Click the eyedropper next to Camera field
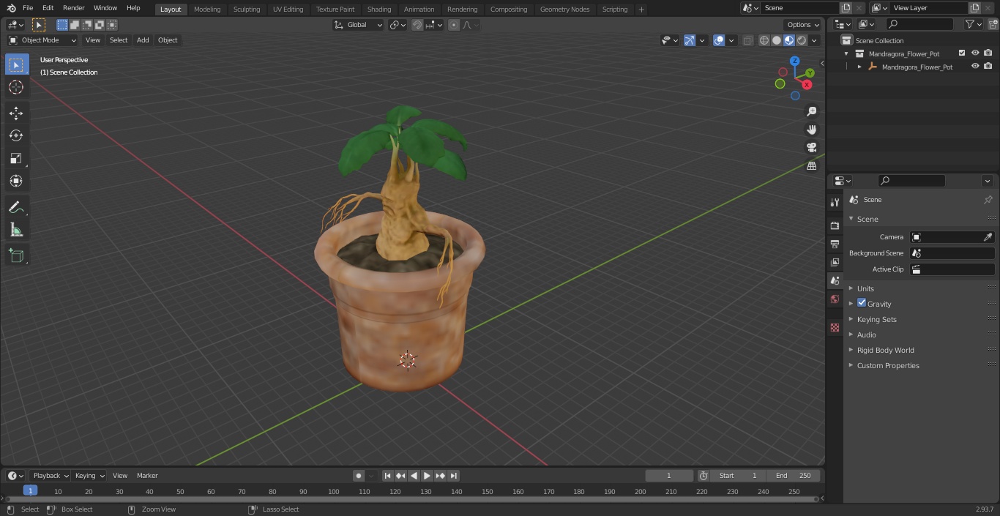Screen dimensions: 1000x516 (x=988, y=237)
